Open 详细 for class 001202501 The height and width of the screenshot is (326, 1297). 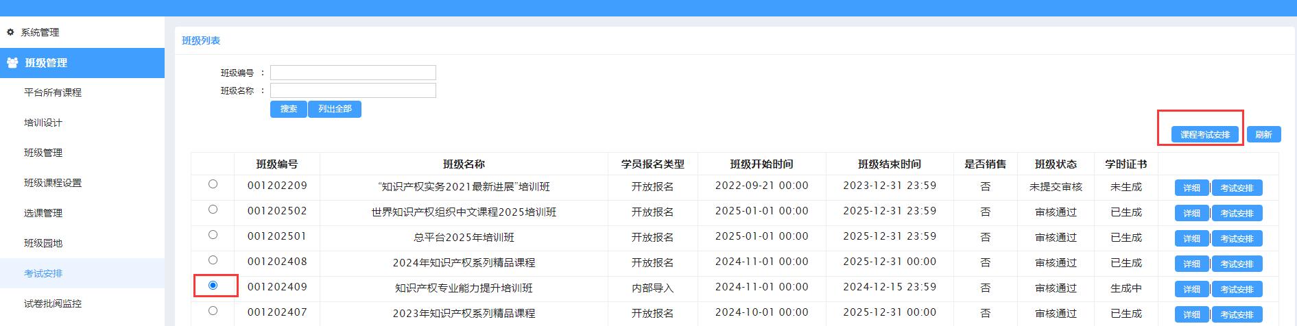(x=1192, y=239)
